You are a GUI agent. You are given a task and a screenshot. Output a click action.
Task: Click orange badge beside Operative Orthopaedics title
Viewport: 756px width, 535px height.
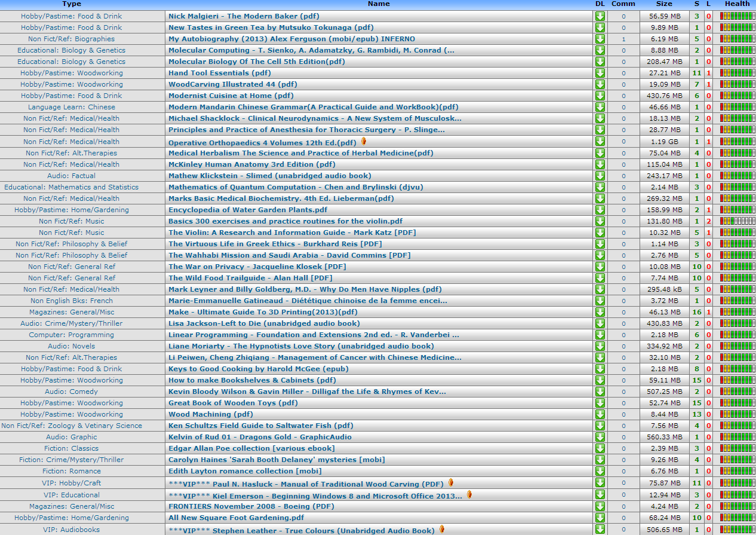(x=364, y=141)
